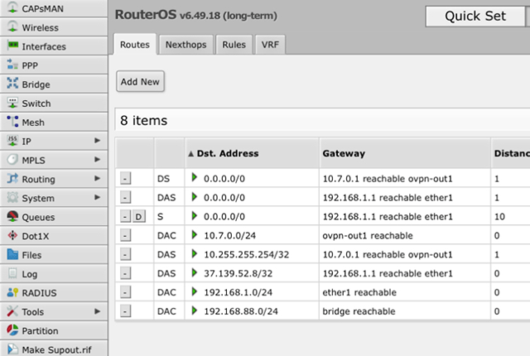Click the RouterOS v6.49.18 title
The image size is (530, 356).
click(196, 15)
